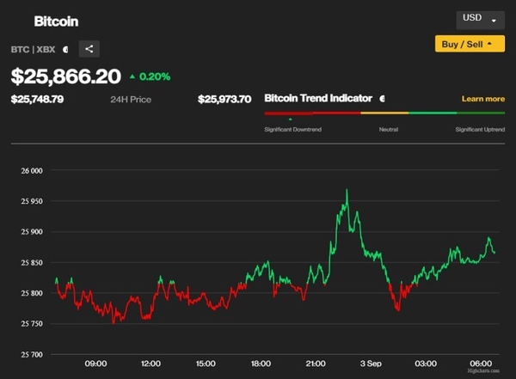The image size is (516, 379).
Task: Click the 24H low price $25,748.79
Action: tap(37, 99)
